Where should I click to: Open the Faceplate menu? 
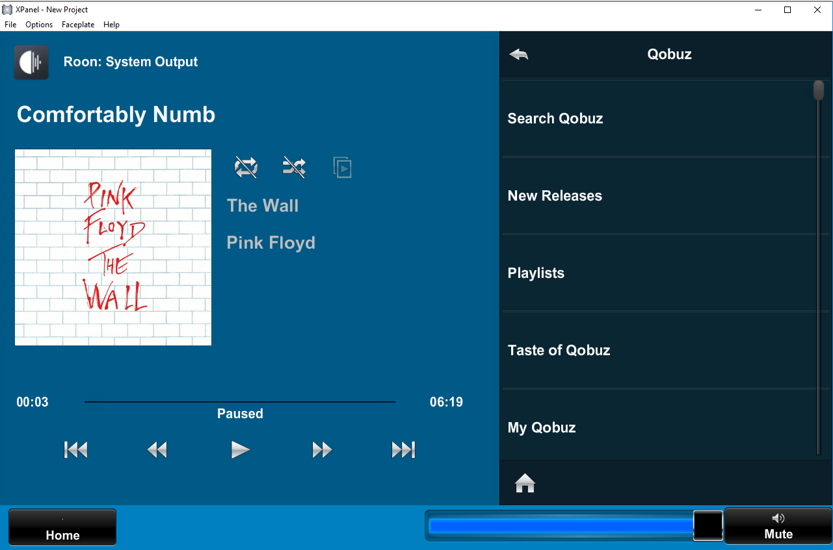(x=78, y=25)
